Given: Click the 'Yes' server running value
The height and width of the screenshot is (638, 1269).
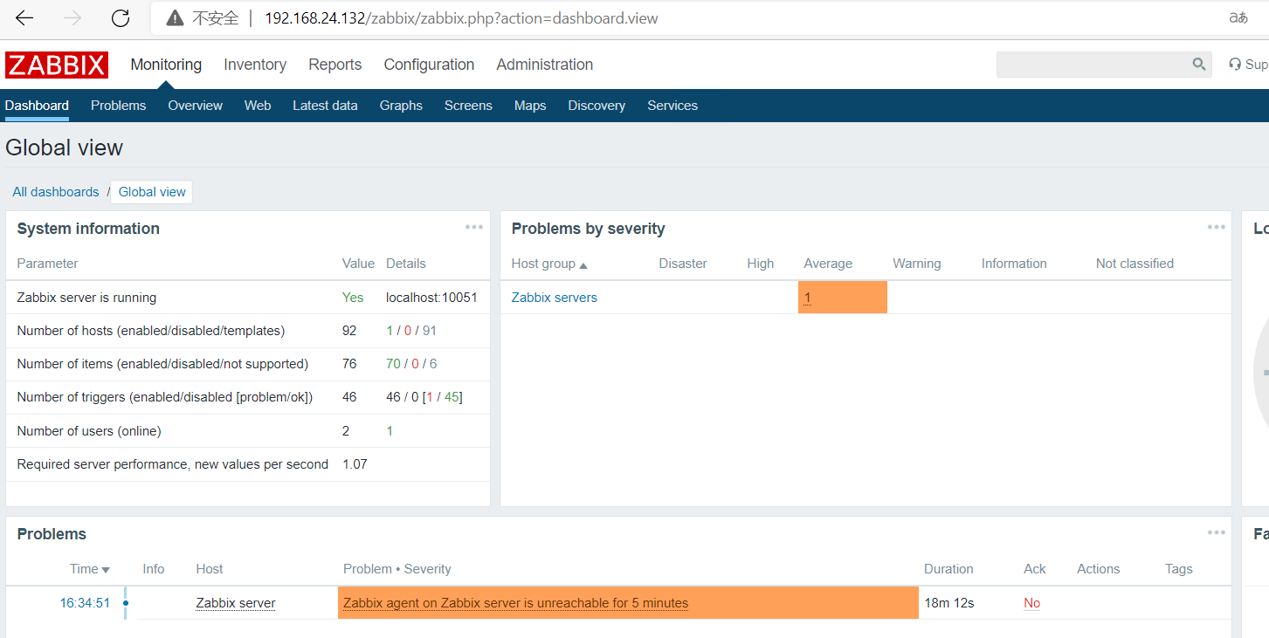Looking at the screenshot, I should pos(353,298).
